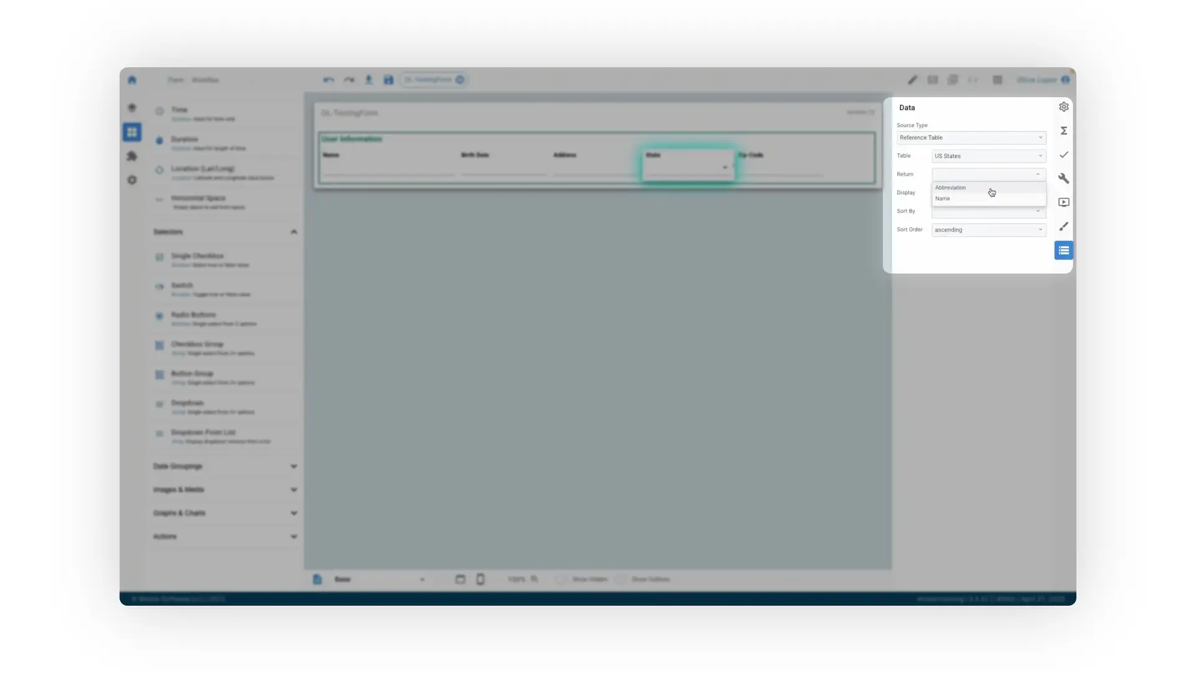Screen dimensions: 1196x673
Task: Click the Sort By input field
Action: point(988,211)
